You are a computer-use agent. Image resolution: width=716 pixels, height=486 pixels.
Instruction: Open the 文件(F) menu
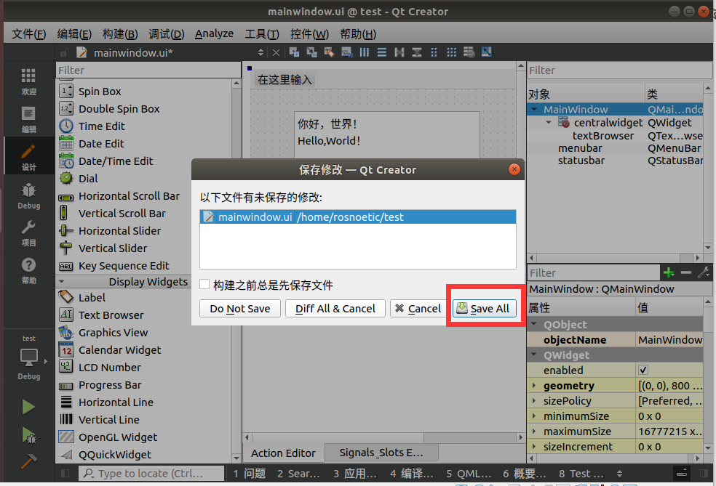[28, 33]
